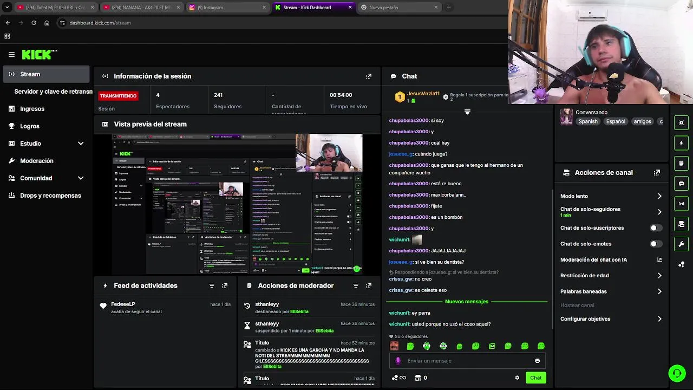Click the heart icon beside FedeeeLP follow
Image resolution: width=693 pixels, height=390 pixels.
point(103,306)
